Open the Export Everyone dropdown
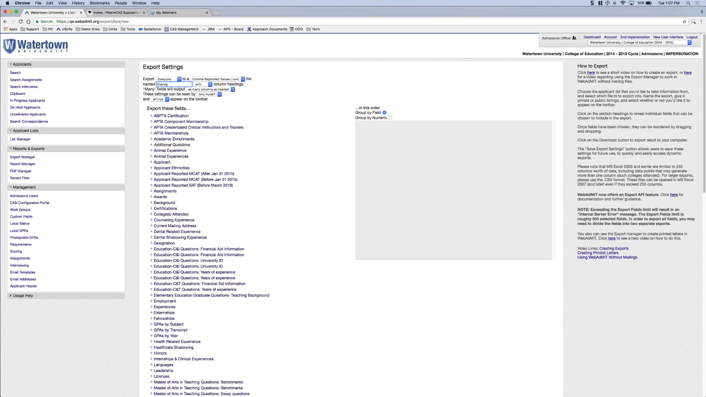 tap(169, 79)
